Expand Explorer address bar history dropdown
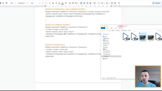The image size is (162, 91). tap(158, 31)
